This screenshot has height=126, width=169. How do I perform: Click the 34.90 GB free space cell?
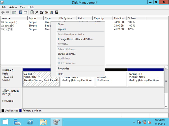[119, 22]
